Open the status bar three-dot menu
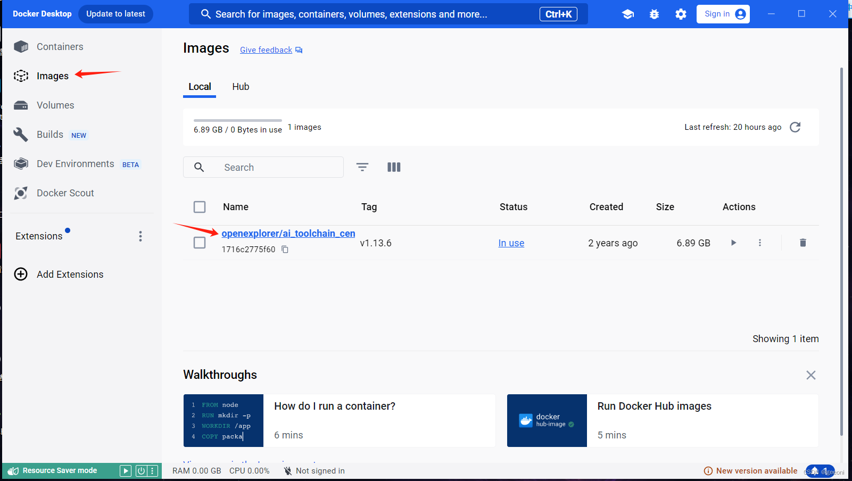 (x=153, y=470)
